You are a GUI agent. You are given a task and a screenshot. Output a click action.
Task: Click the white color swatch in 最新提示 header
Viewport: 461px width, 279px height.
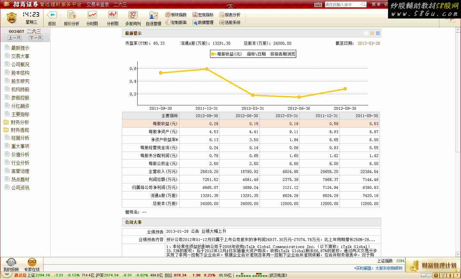coord(366,33)
